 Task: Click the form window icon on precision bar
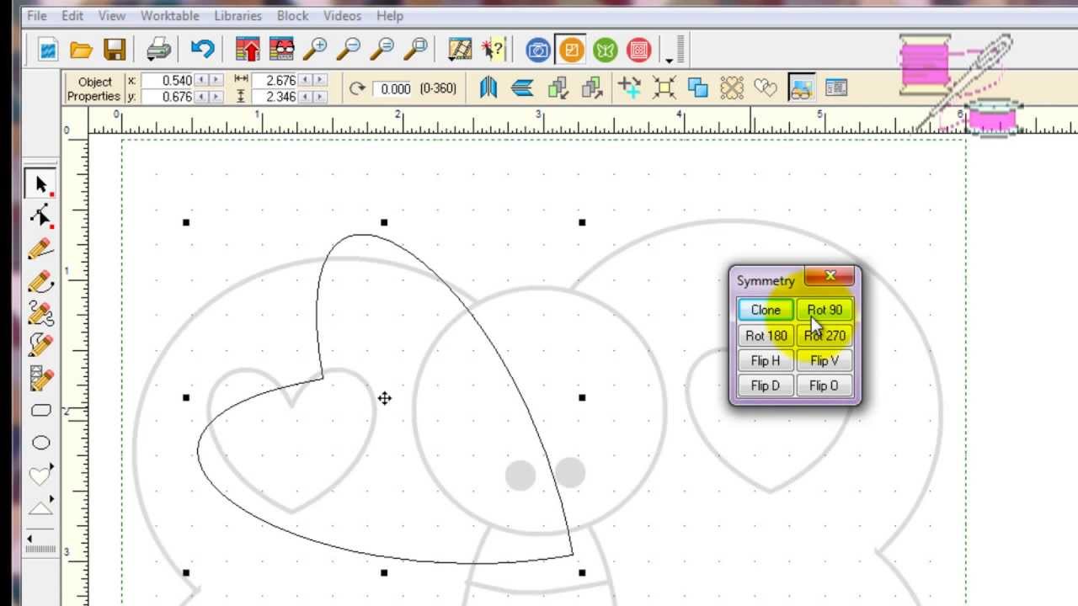(835, 88)
